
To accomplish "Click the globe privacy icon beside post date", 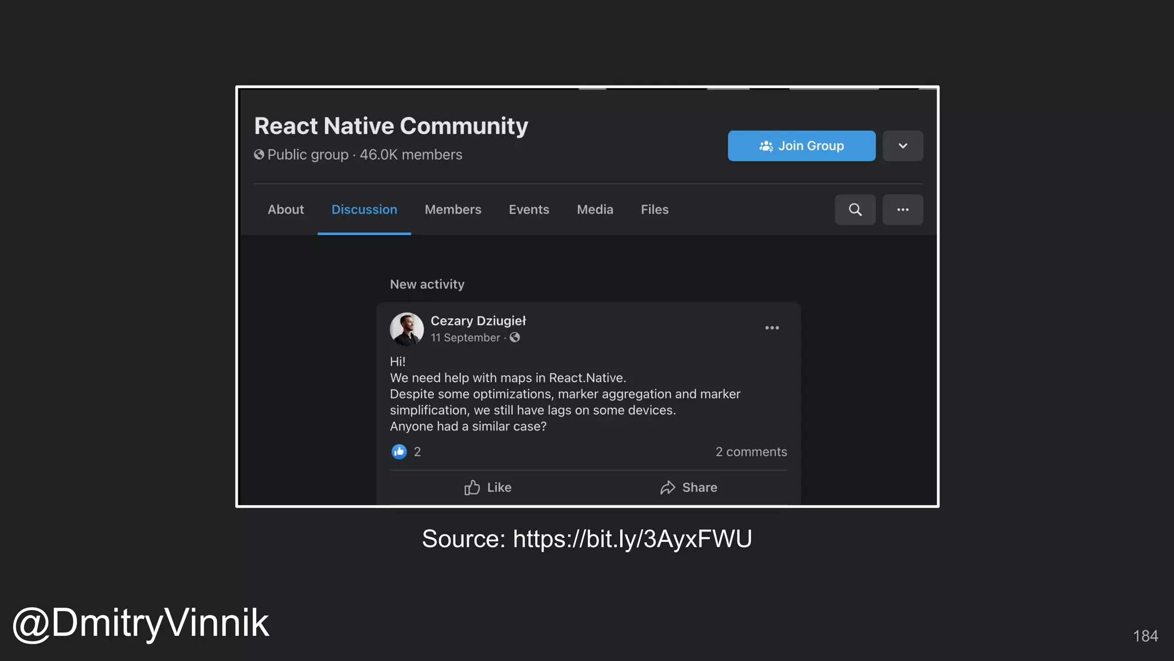I will coord(515,338).
